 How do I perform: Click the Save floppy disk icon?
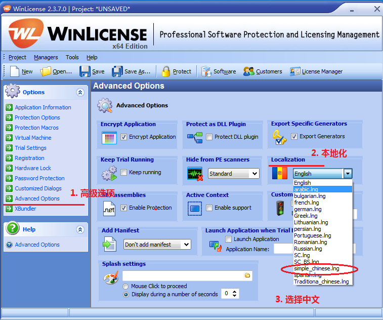(x=85, y=71)
